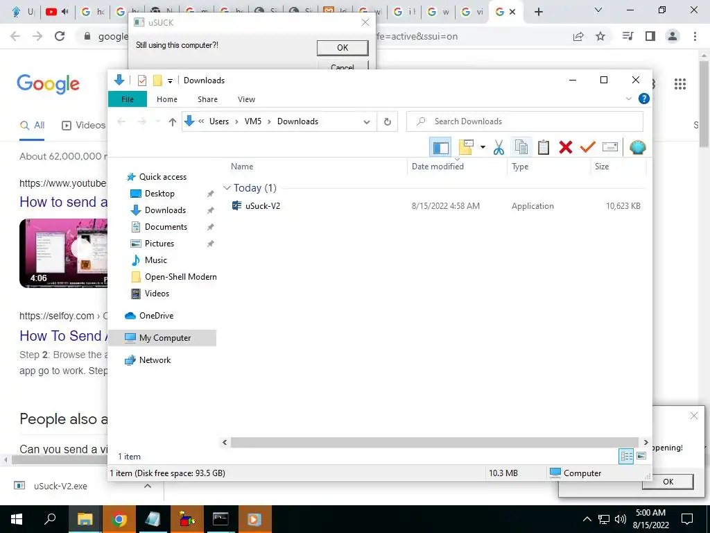Select OneDrive in navigation pane

point(156,316)
